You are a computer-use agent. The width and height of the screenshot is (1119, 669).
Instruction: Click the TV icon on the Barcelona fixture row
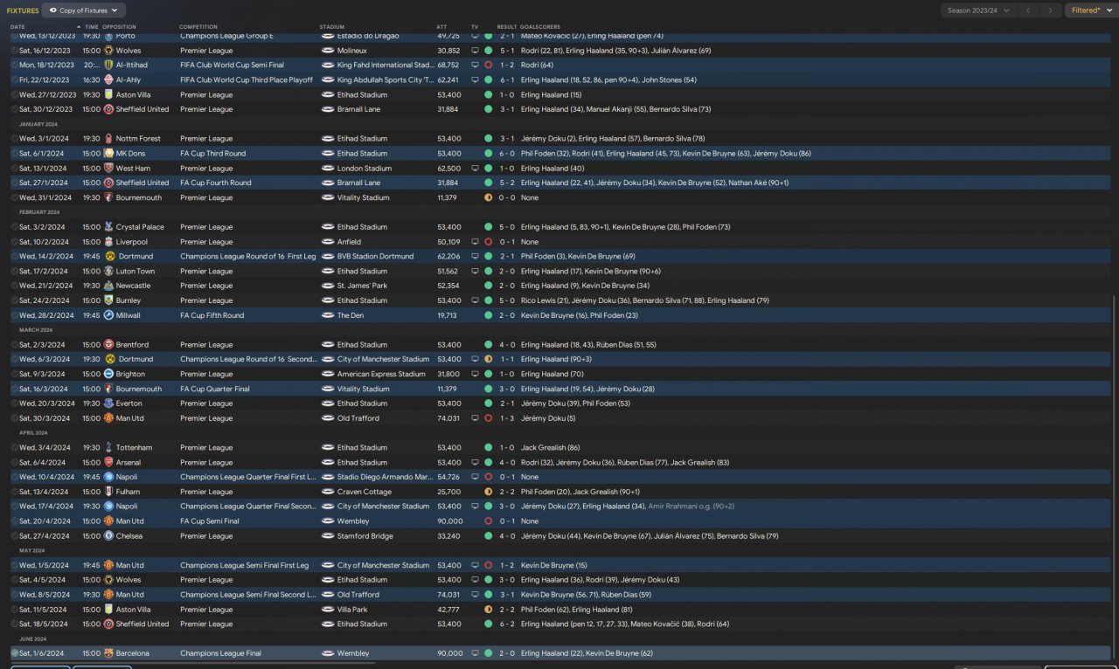[475, 653]
